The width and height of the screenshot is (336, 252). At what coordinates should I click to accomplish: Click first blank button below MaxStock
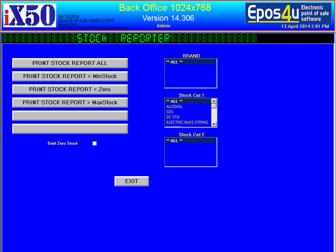point(70,116)
